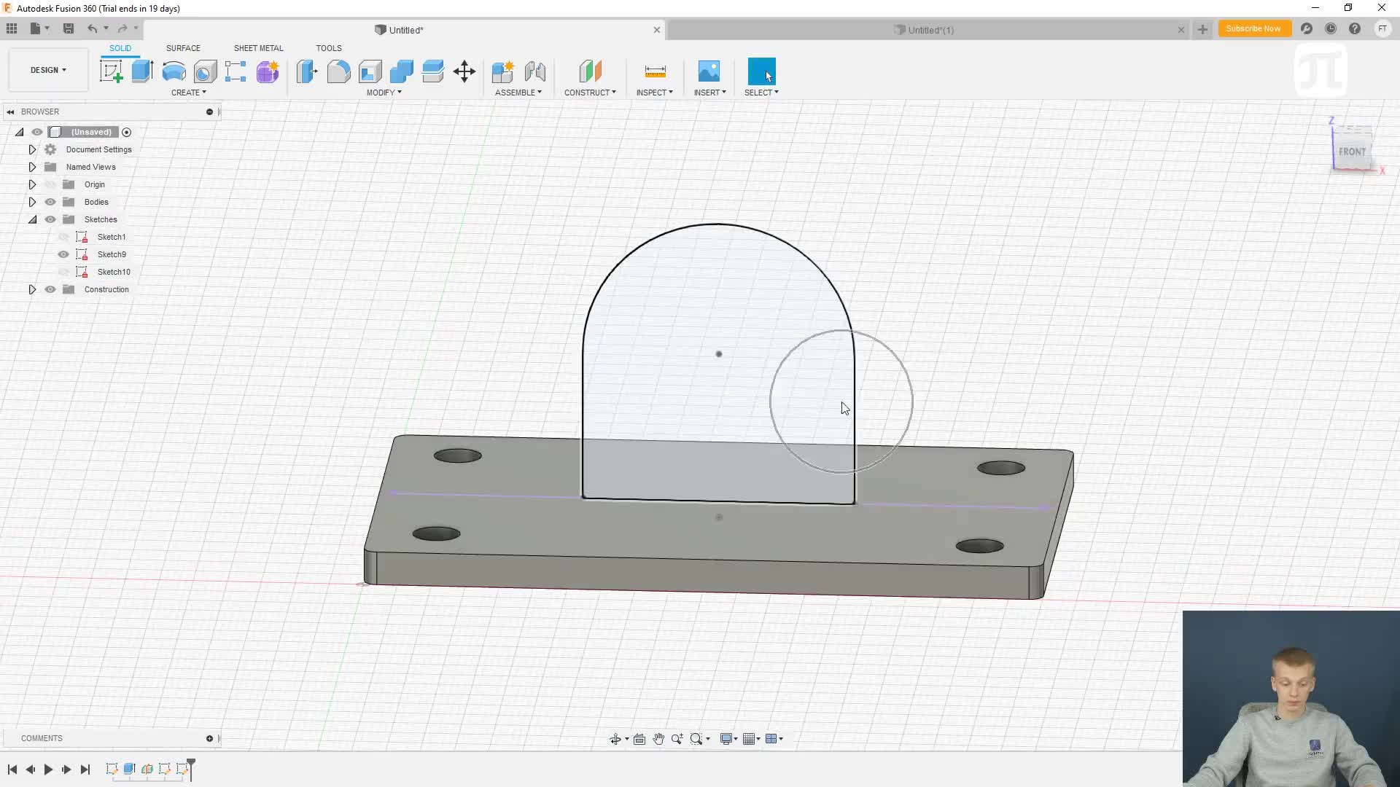
Task: Select the Offset Face tool
Action: pyautogui.click(x=432, y=71)
